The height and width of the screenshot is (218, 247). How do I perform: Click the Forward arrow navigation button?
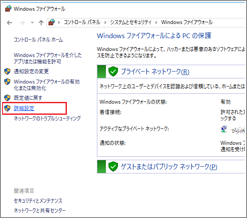(22, 23)
